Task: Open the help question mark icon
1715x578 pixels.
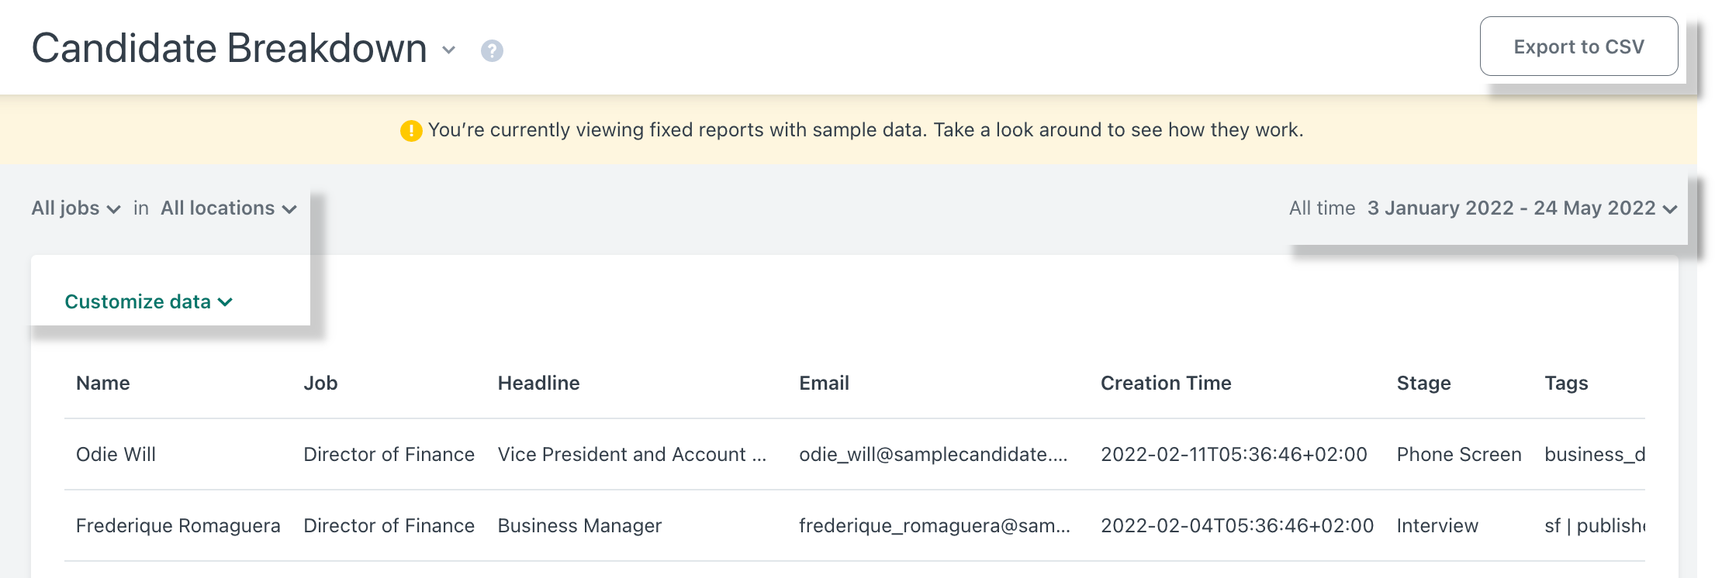Action: pos(492,50)
